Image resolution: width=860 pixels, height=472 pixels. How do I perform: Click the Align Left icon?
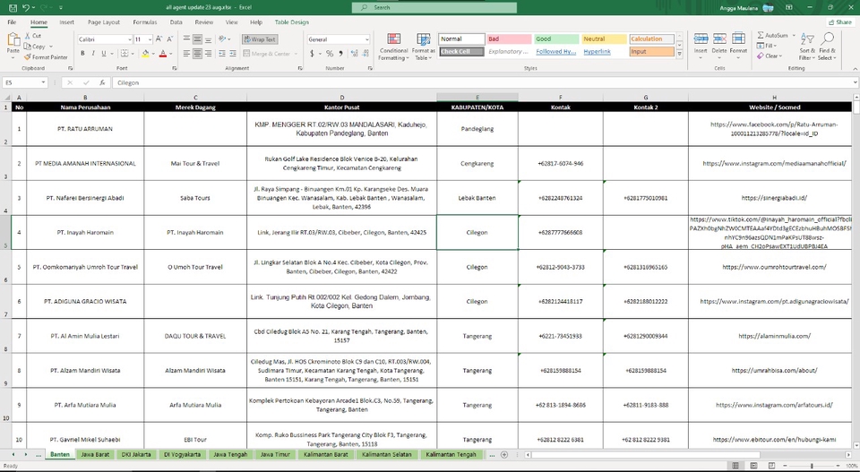[187, 54]
